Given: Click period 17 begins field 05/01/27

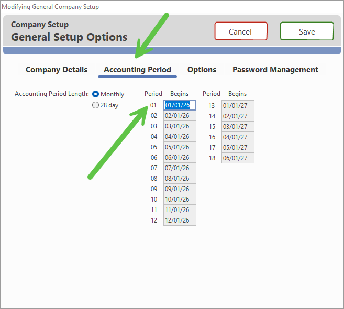Looking at the screenshot, I should click(x=238, y=148).
